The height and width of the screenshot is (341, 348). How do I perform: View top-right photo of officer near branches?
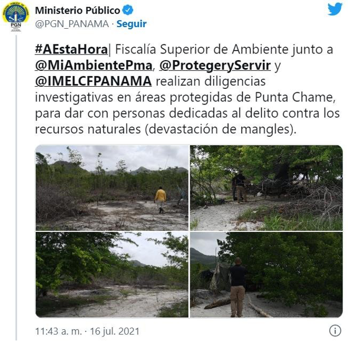click(266, 188)
